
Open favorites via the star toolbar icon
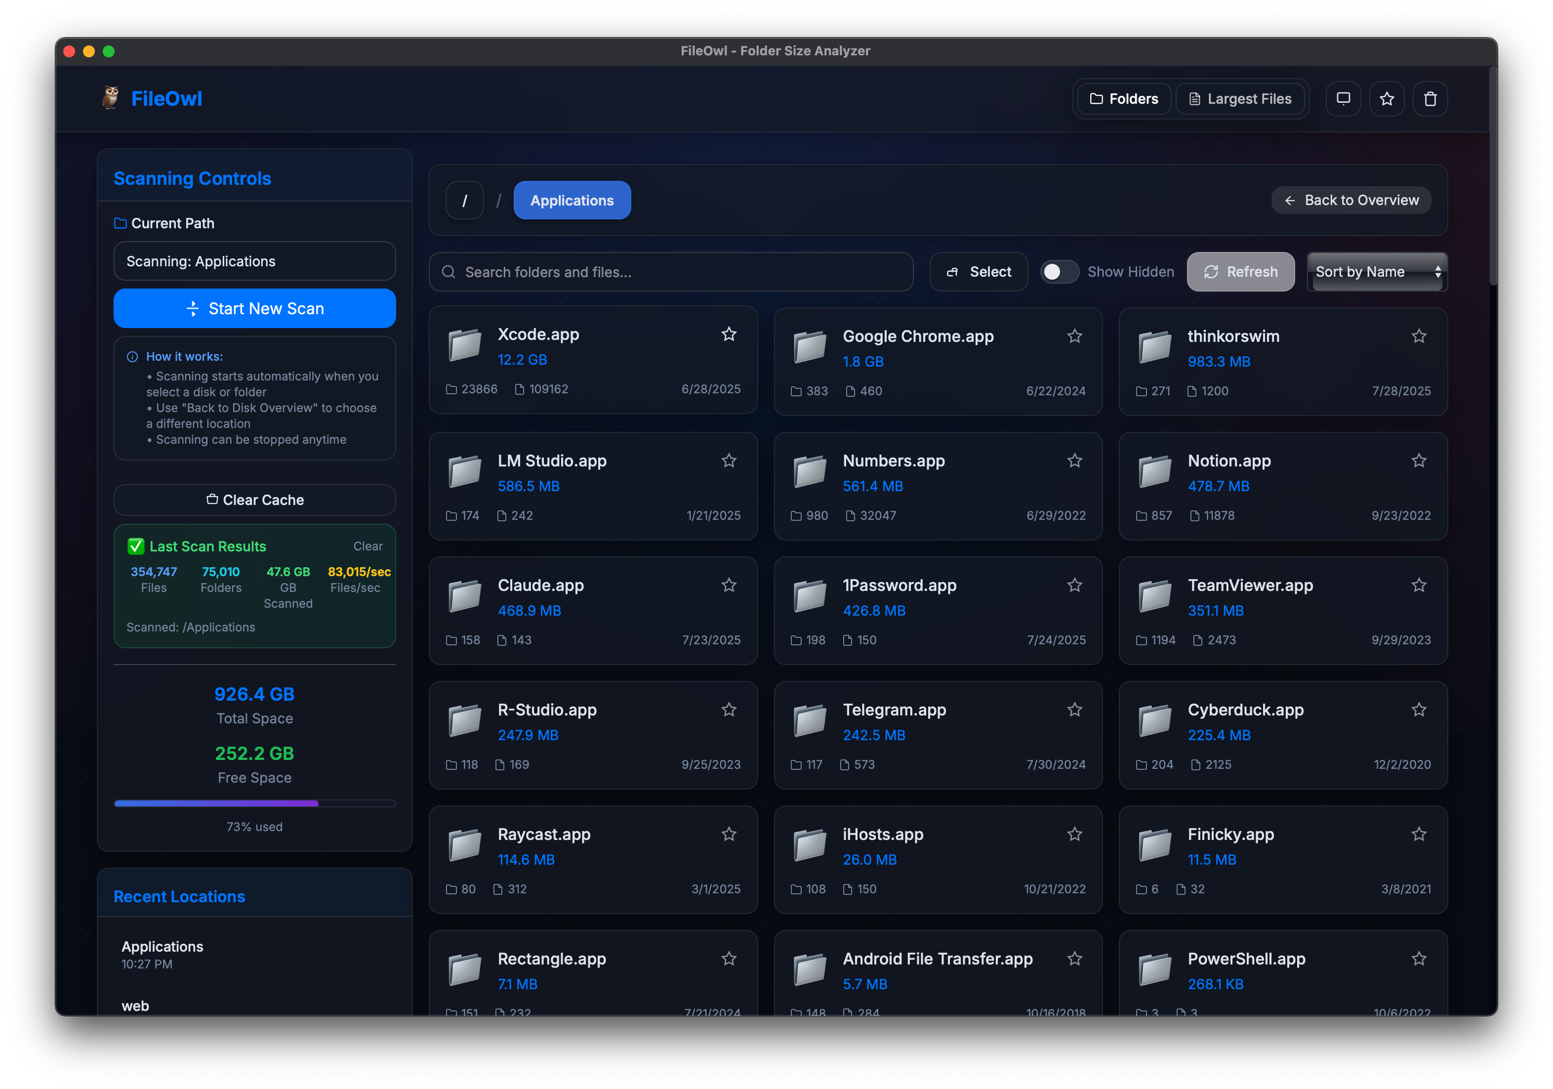(x=1388, y=98)
